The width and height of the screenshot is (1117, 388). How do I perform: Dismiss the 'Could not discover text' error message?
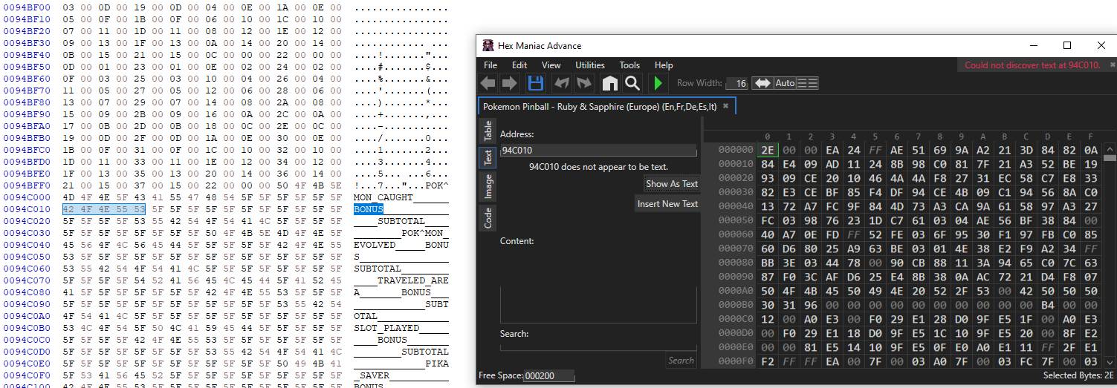[x=1032, y=65]
